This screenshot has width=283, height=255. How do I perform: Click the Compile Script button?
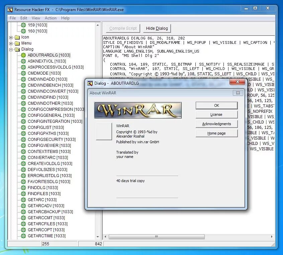pyautogui.click(x=123, y=28)
